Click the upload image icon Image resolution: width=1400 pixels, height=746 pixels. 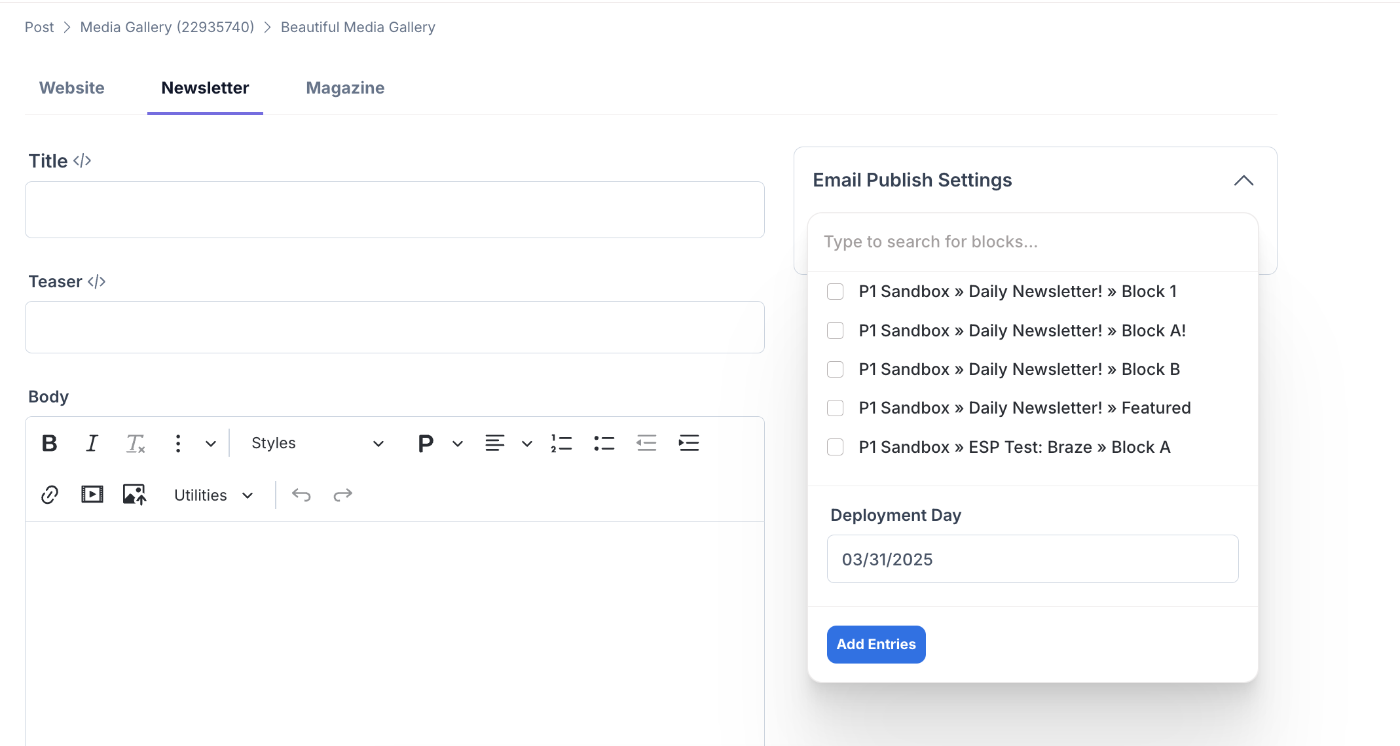click(x=134, y=495)
